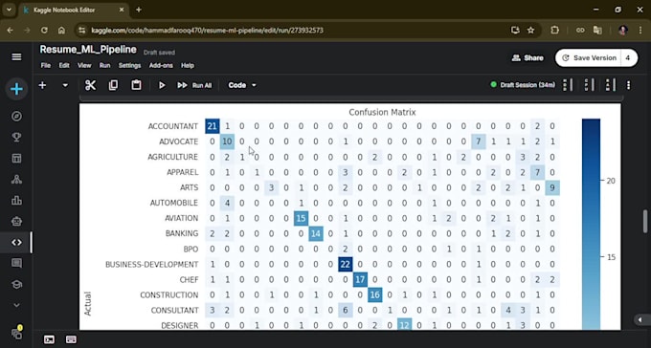Screen dimensions: 651x348
Task: Open version number 4 history
Action: pyautogui.click(x=628, y=58)
